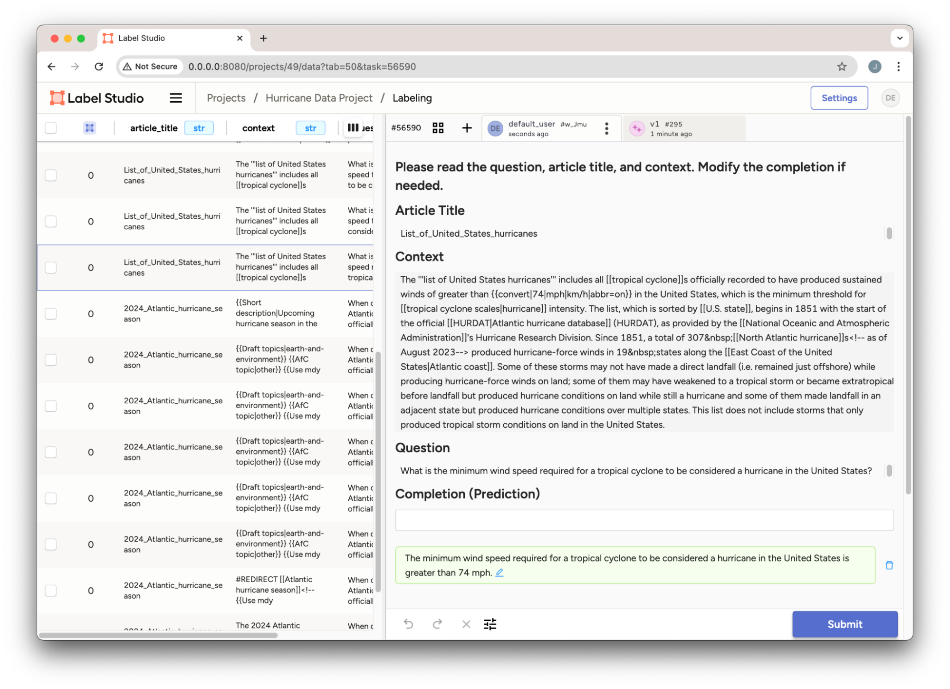Open the columns selector icon in table header

[x=353, y=127]
